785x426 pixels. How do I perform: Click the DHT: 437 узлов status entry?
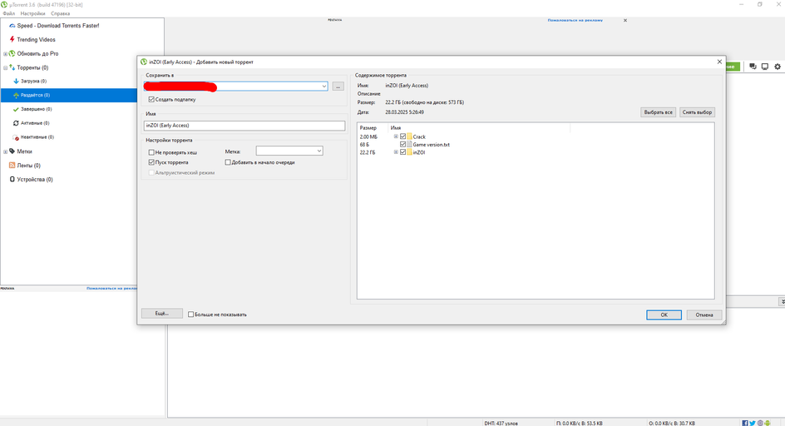pos(501,424)
